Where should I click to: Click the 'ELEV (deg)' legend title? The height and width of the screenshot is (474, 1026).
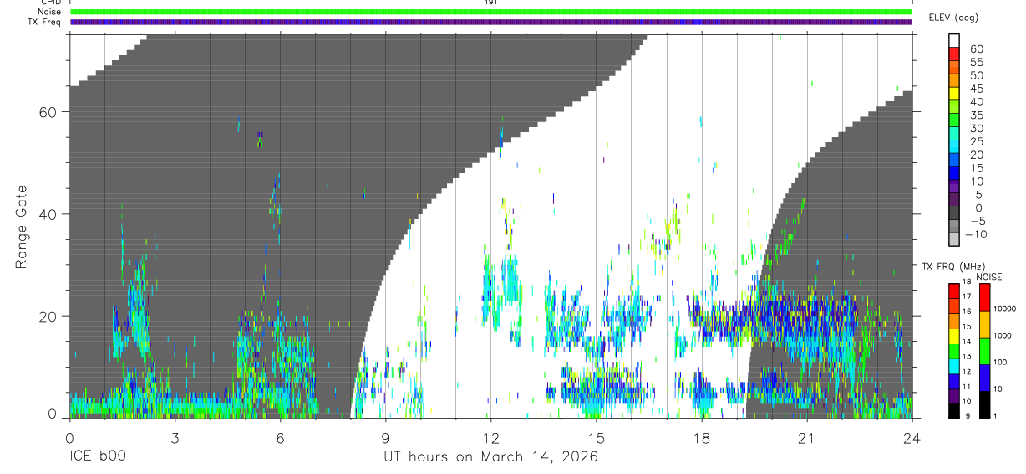coord(953,17)
